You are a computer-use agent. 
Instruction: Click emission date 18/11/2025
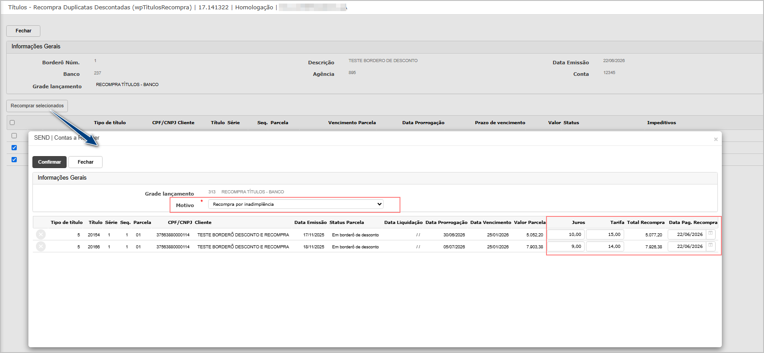pyautogui.click(x=313, y=247)
